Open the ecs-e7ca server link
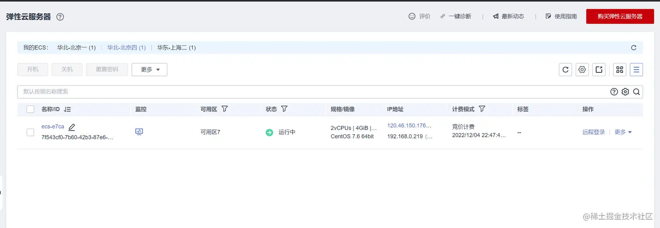Image resolution: width=660 pixels, height=228 pixels. (x=53, y=127)
